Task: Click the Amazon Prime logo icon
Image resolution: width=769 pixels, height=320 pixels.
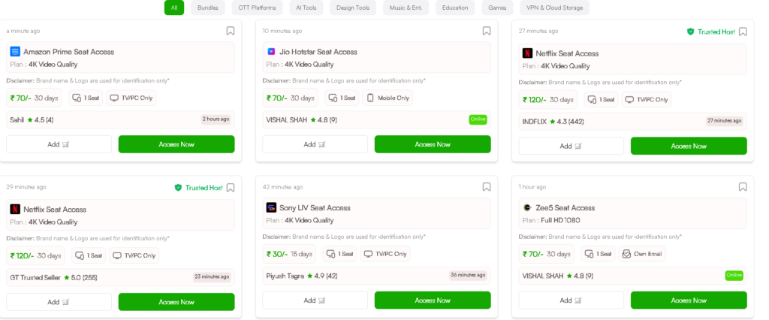Action: tap(15, 52)
